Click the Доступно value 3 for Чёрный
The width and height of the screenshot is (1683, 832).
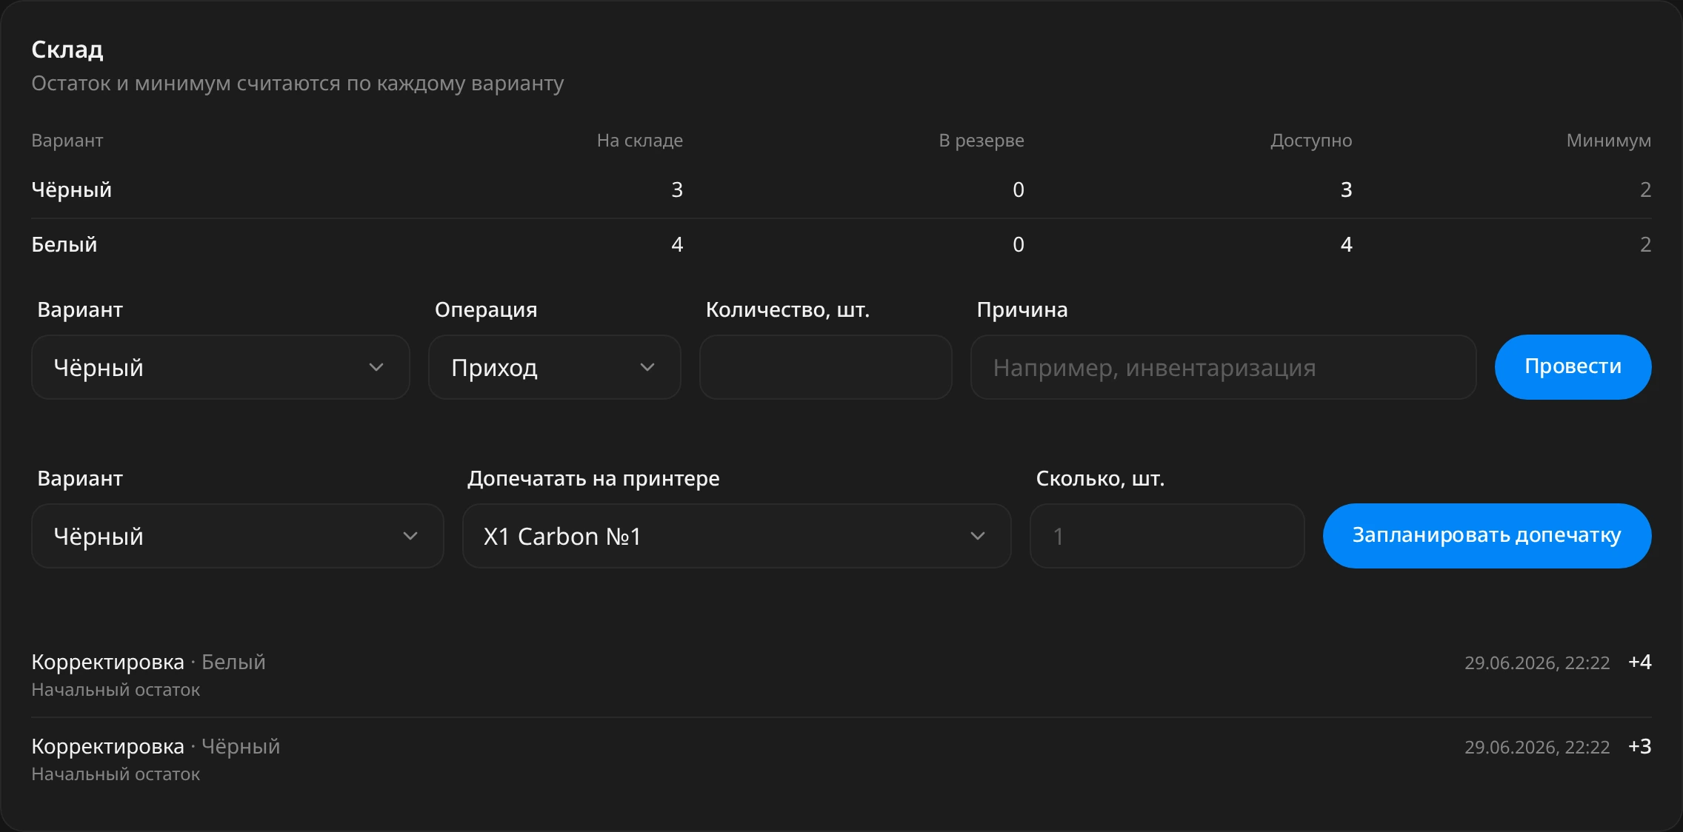coord(1347,190)
